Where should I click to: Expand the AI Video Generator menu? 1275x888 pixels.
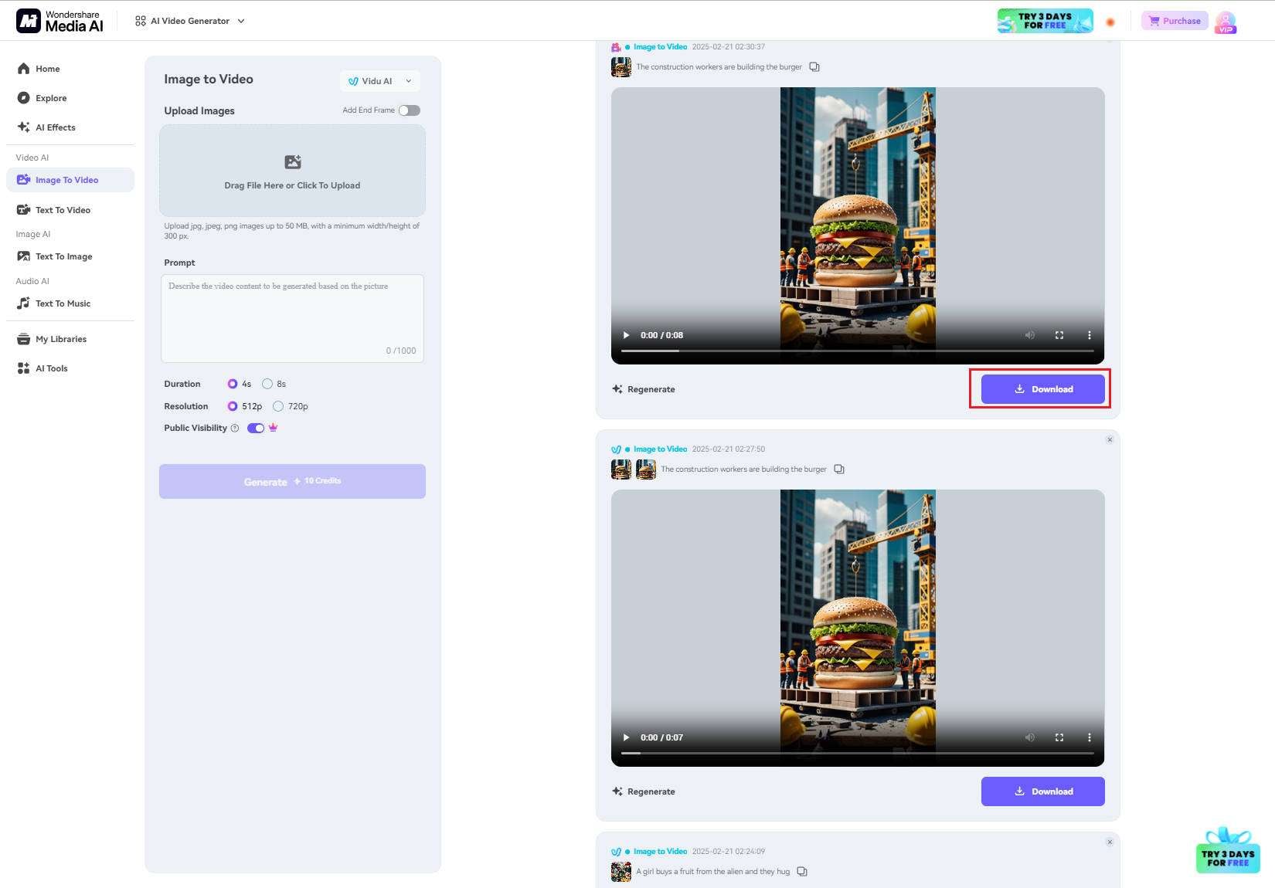[190, 21]
